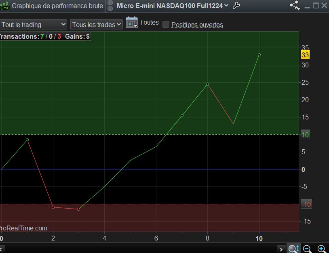329x253 pixels.
Task: Click the Graphique de performance brute title
Action: click(57, 6)
